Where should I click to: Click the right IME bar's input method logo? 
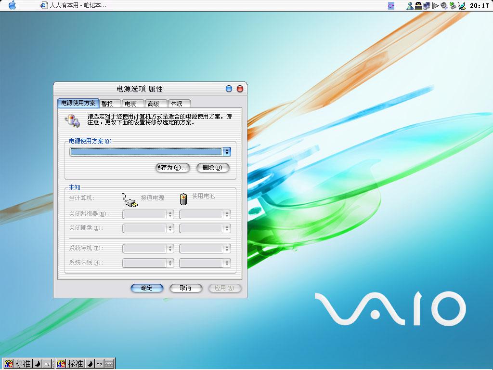(x=61, y=364)
